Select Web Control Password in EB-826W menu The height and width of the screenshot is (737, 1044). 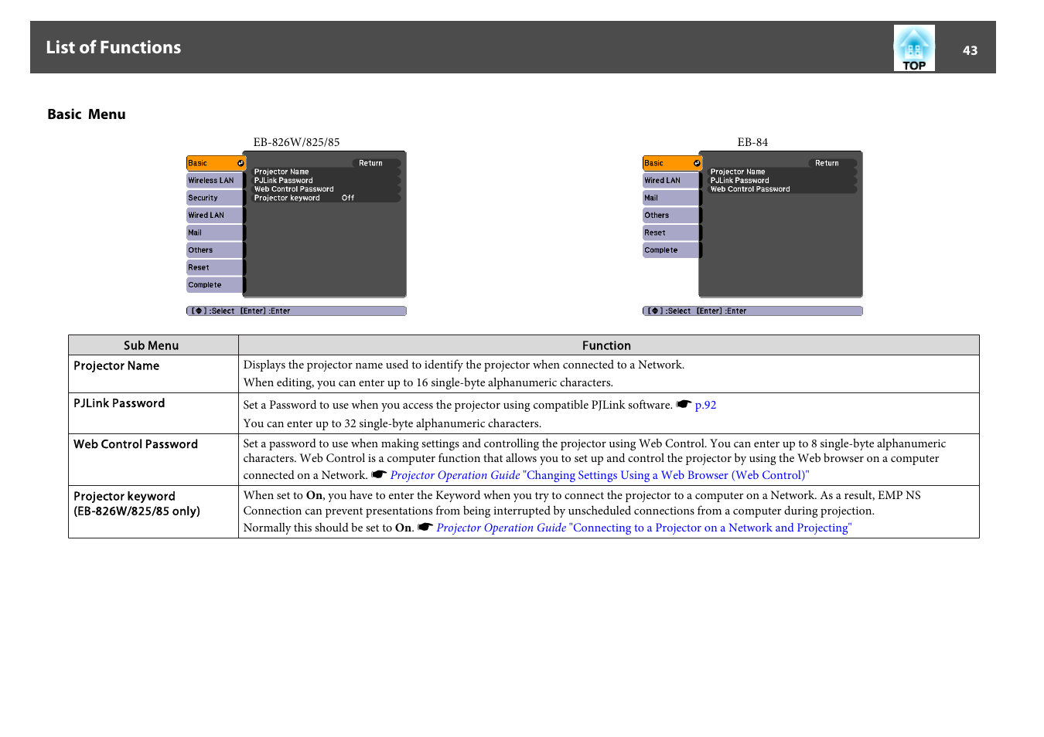point(325,189)
